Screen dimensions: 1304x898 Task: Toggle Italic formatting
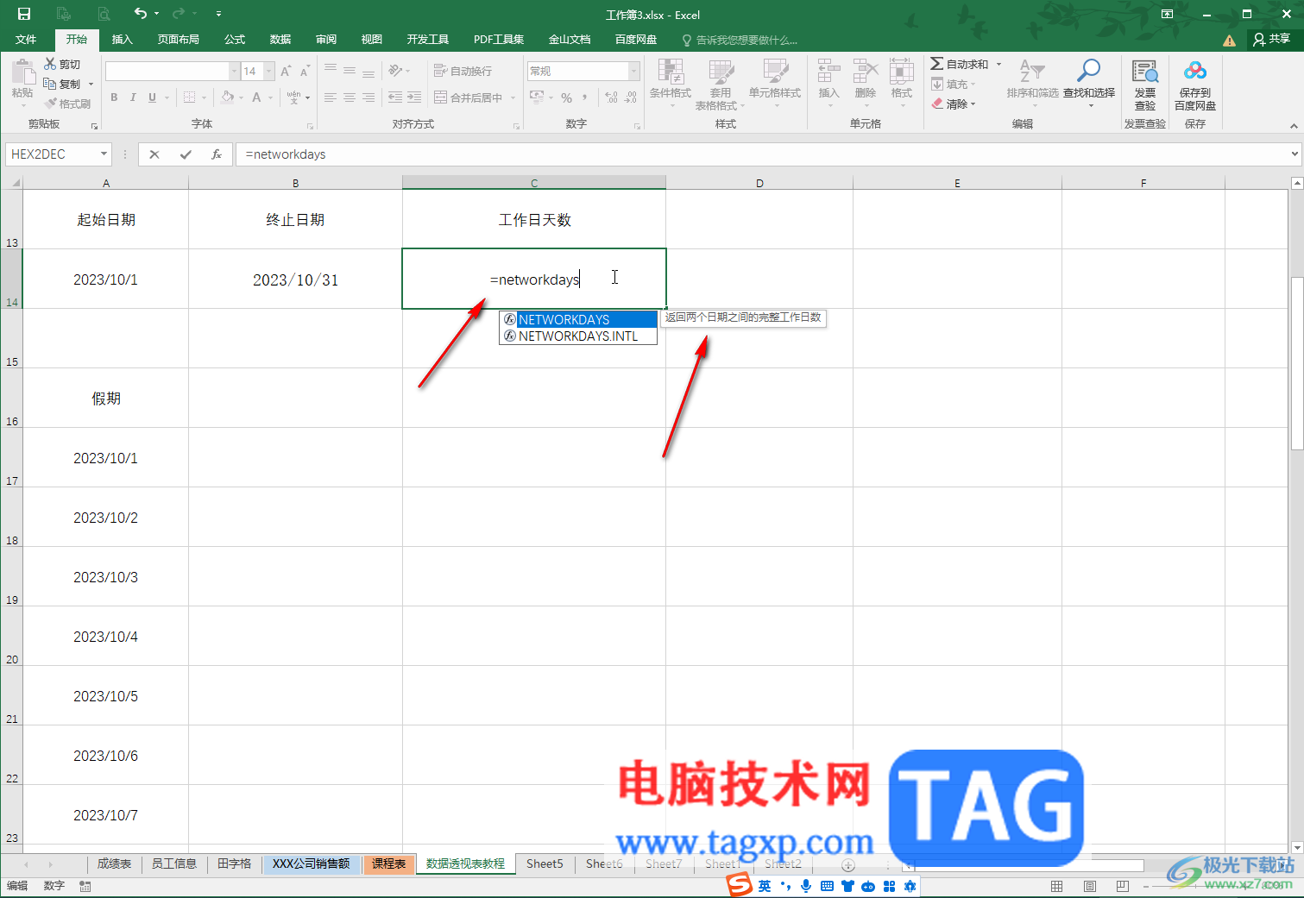click(x=133, y=97)
